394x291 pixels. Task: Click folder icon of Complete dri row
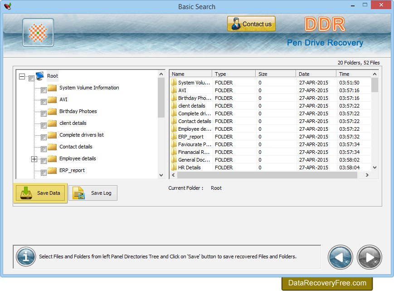tap(174, 113)
